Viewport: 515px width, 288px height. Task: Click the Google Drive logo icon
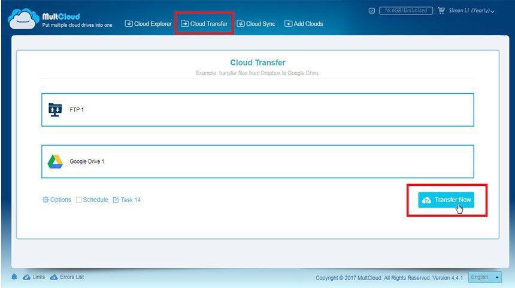[x=55, y=161]
